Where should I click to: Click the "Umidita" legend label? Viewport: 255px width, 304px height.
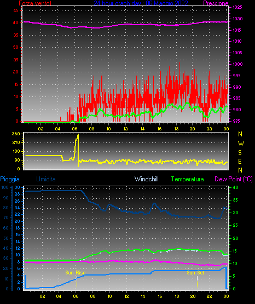(46, 179)
